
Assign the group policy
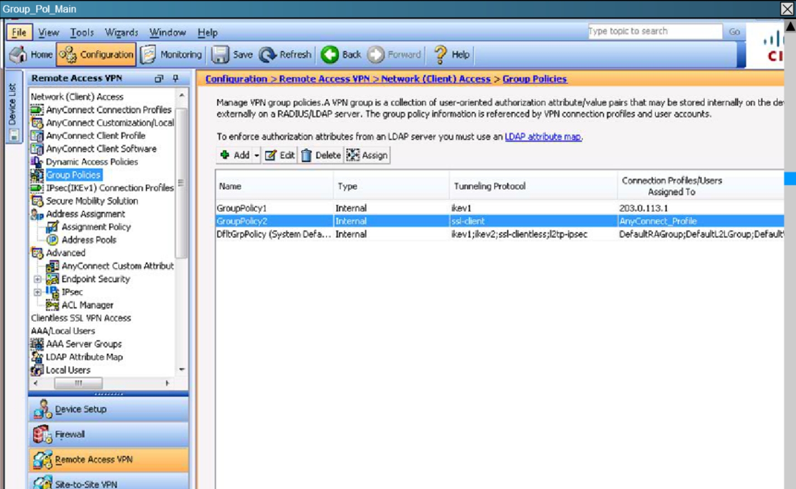(367, 155)
